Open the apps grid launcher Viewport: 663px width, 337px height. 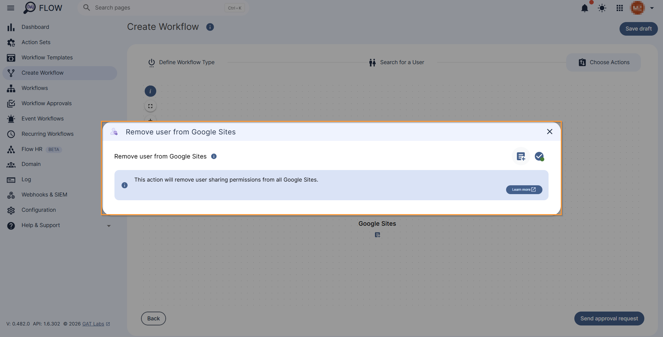pos(620,8)
